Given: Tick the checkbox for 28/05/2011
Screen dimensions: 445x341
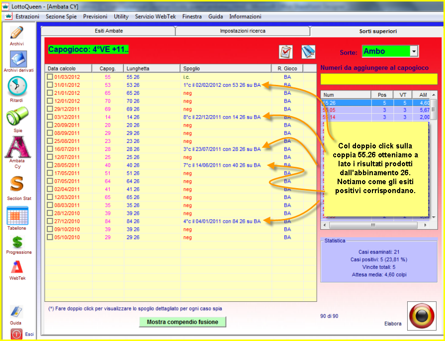Looking at the screenshot, I should tap(50, 165).
